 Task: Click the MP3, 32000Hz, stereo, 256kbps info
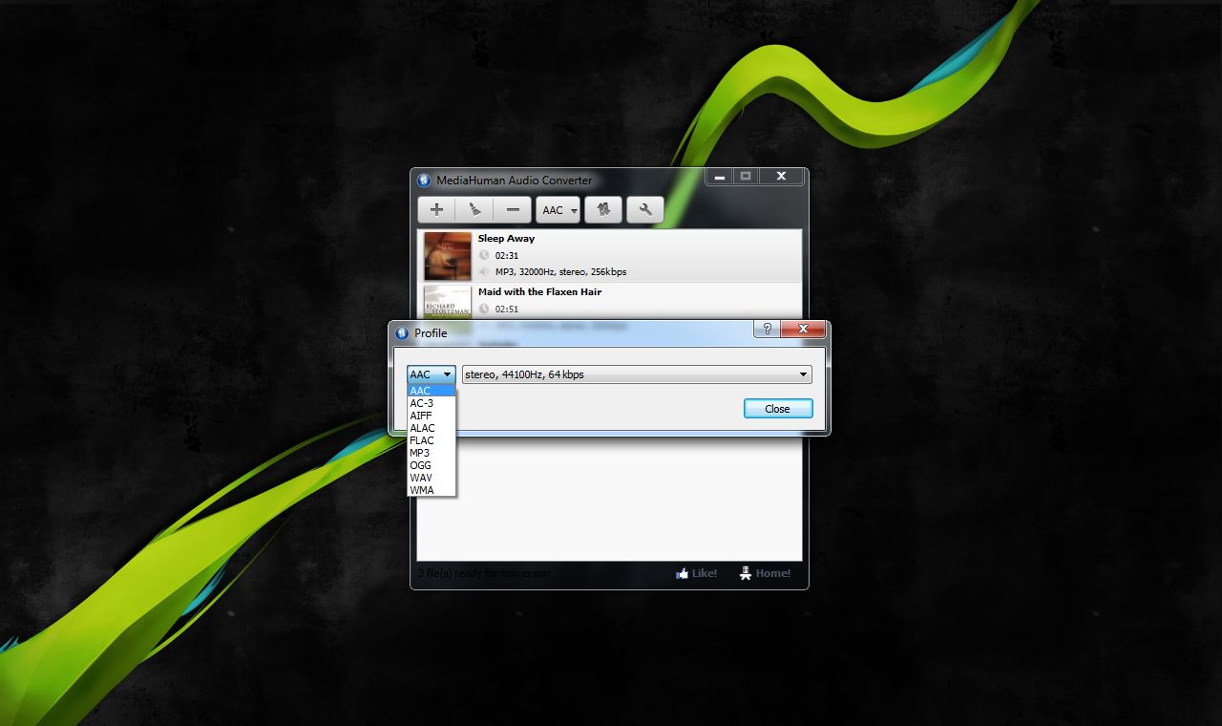click(x=560, y=272)
